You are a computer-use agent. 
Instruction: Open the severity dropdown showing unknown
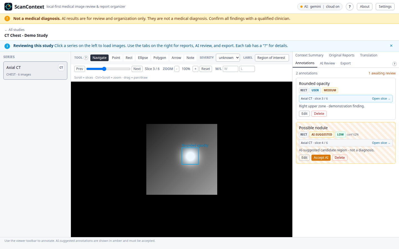point(228,58)
